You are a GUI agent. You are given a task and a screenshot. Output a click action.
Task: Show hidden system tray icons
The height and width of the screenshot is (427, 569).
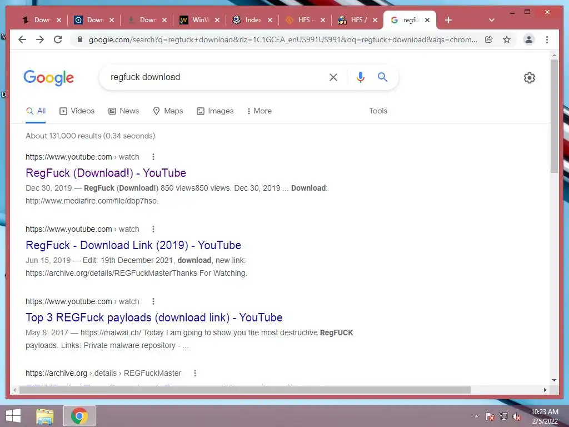coord(476,416)
